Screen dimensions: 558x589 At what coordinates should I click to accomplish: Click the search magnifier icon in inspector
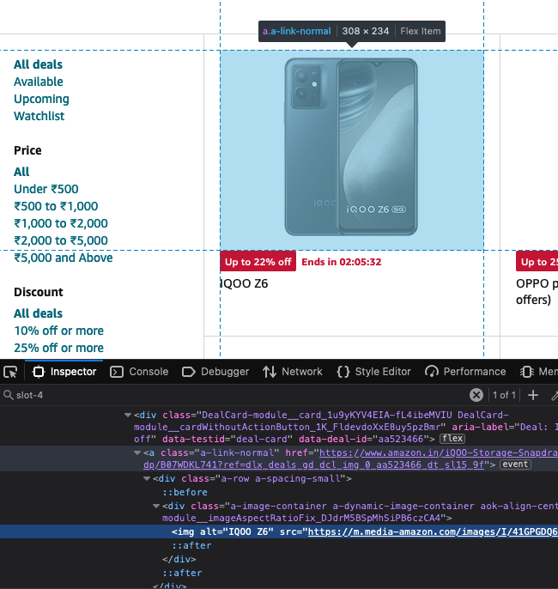[8, 395]
